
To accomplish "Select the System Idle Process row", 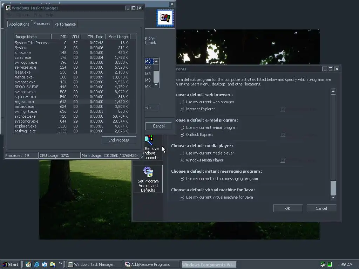I will tap(72, 43).
